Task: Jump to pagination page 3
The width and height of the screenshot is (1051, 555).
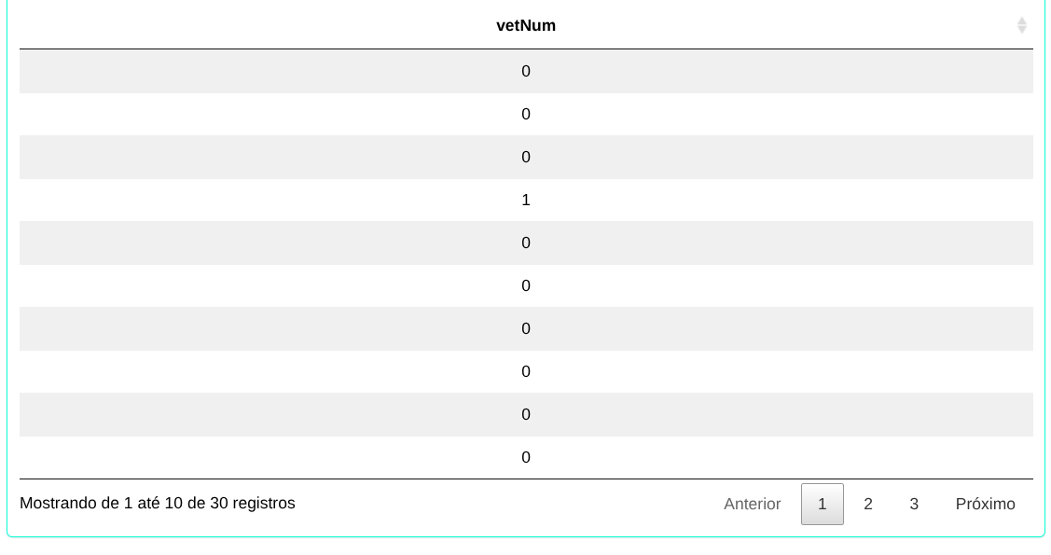Action: pyautogui.click(x=914, y=504)
